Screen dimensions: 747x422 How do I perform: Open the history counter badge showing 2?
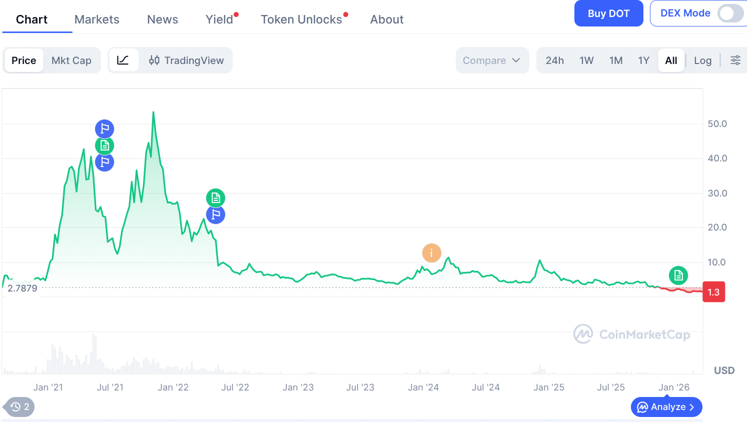[20, 407]
